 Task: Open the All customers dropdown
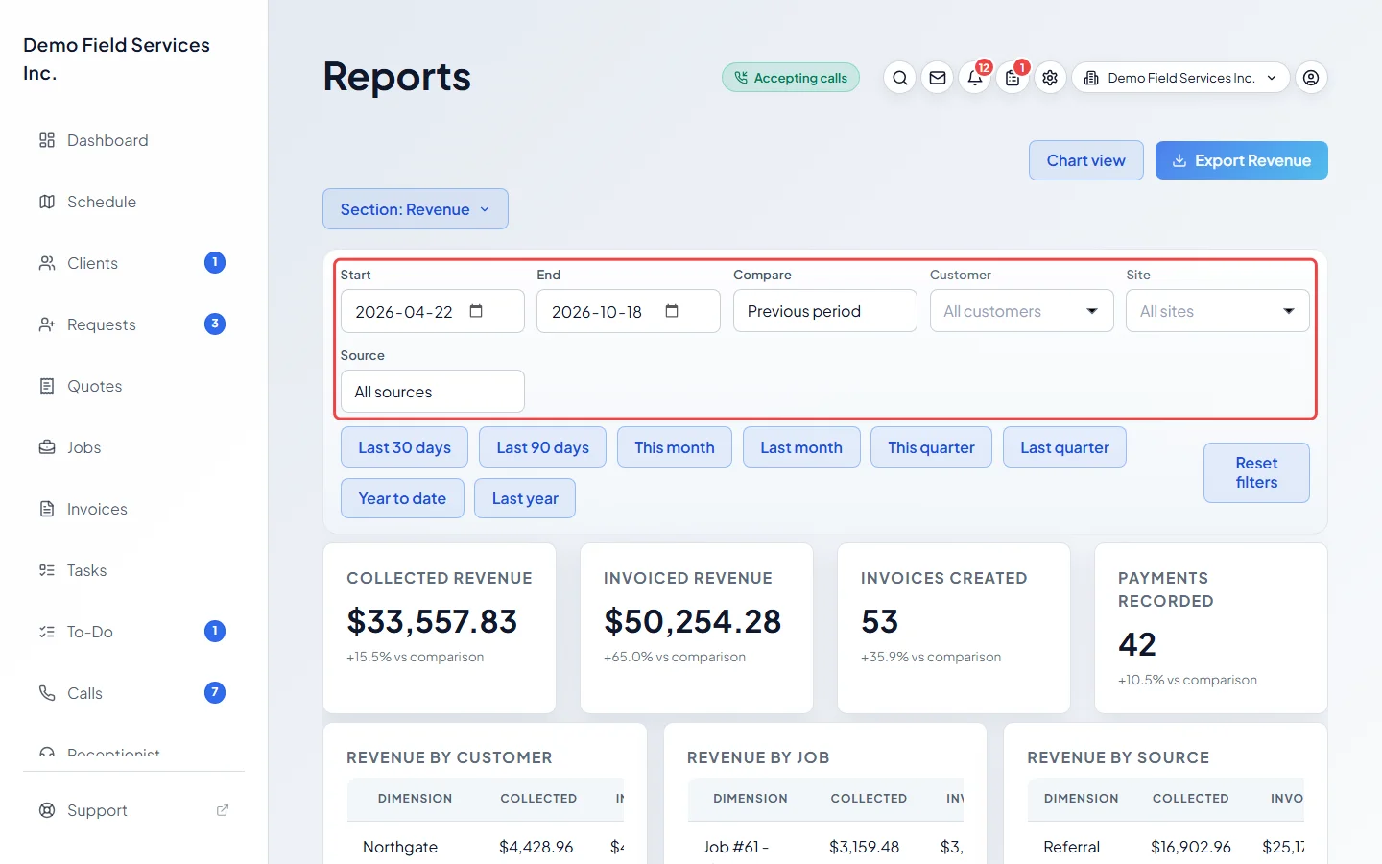1021,311
